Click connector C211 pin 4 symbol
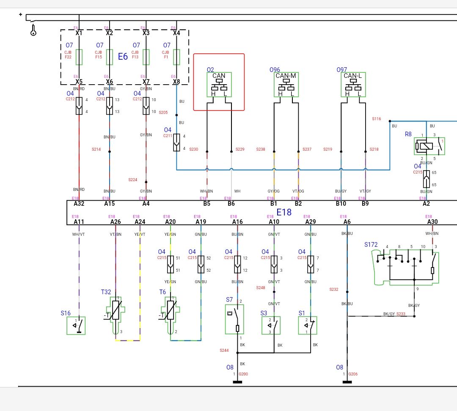457x411 pixels. pos(176,143)
